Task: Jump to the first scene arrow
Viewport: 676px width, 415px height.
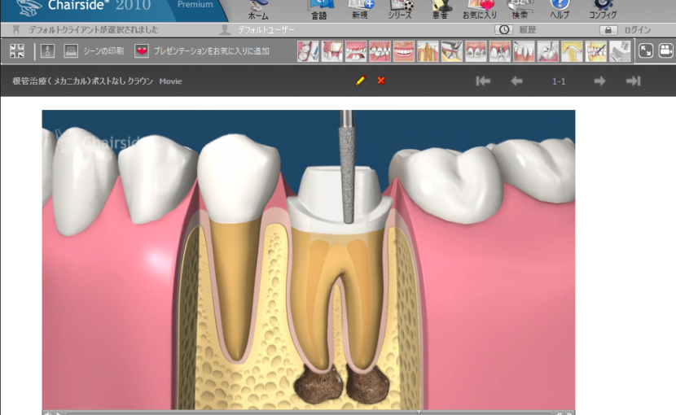Action: click(x=483, y=81)
